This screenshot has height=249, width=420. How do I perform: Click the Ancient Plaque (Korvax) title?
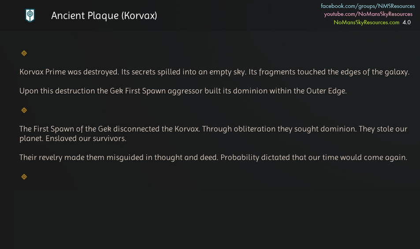[104, 15]
